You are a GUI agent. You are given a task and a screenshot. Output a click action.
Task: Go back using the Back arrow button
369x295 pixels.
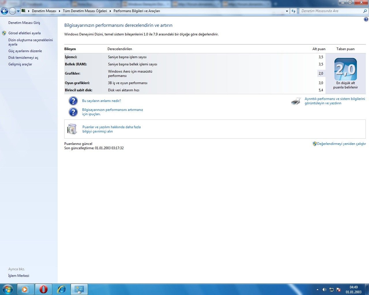[x=4, y=11]
